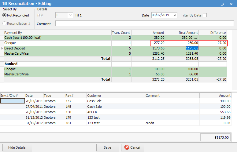The width and height of the screenshot is (237, 152).
Task: Enable the Filter By Date checkbox
Action: (205, 15)
